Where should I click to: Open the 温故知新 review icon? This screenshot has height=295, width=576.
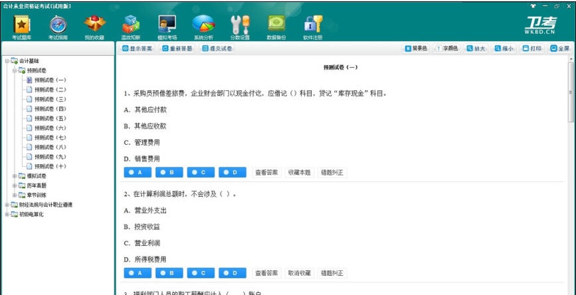click(131, 27)
